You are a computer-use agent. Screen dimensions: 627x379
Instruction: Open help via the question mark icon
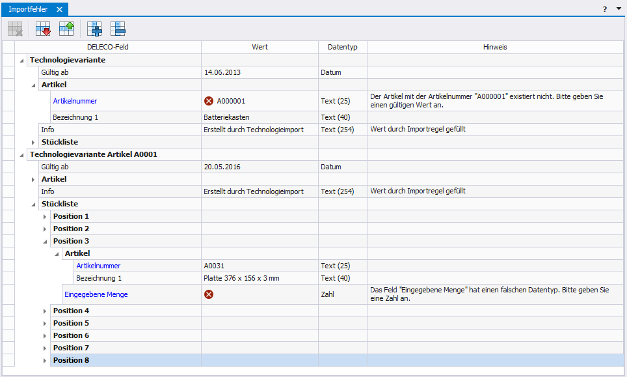(605, 9)
